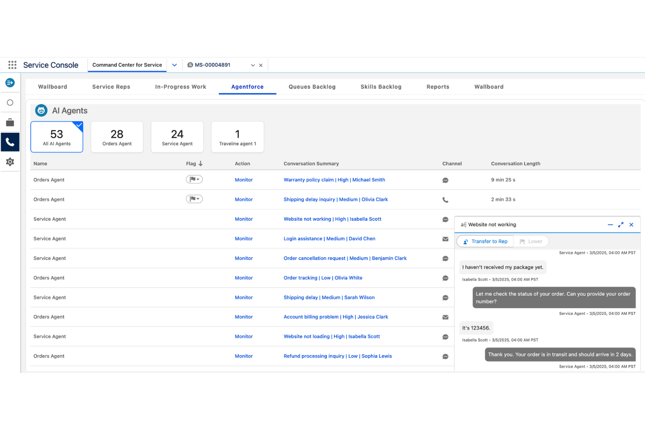Close the MS-00004891 workspace tab

click(x=261, y=65)
